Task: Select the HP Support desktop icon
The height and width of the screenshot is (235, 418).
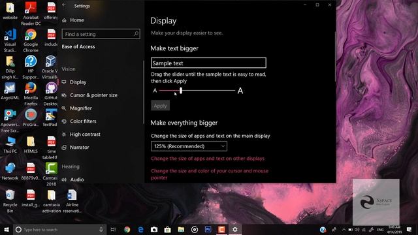Action: (31, 67)
